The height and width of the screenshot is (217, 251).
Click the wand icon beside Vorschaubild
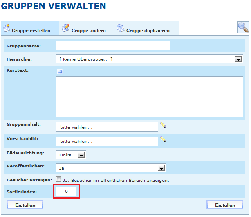point(163,140)
